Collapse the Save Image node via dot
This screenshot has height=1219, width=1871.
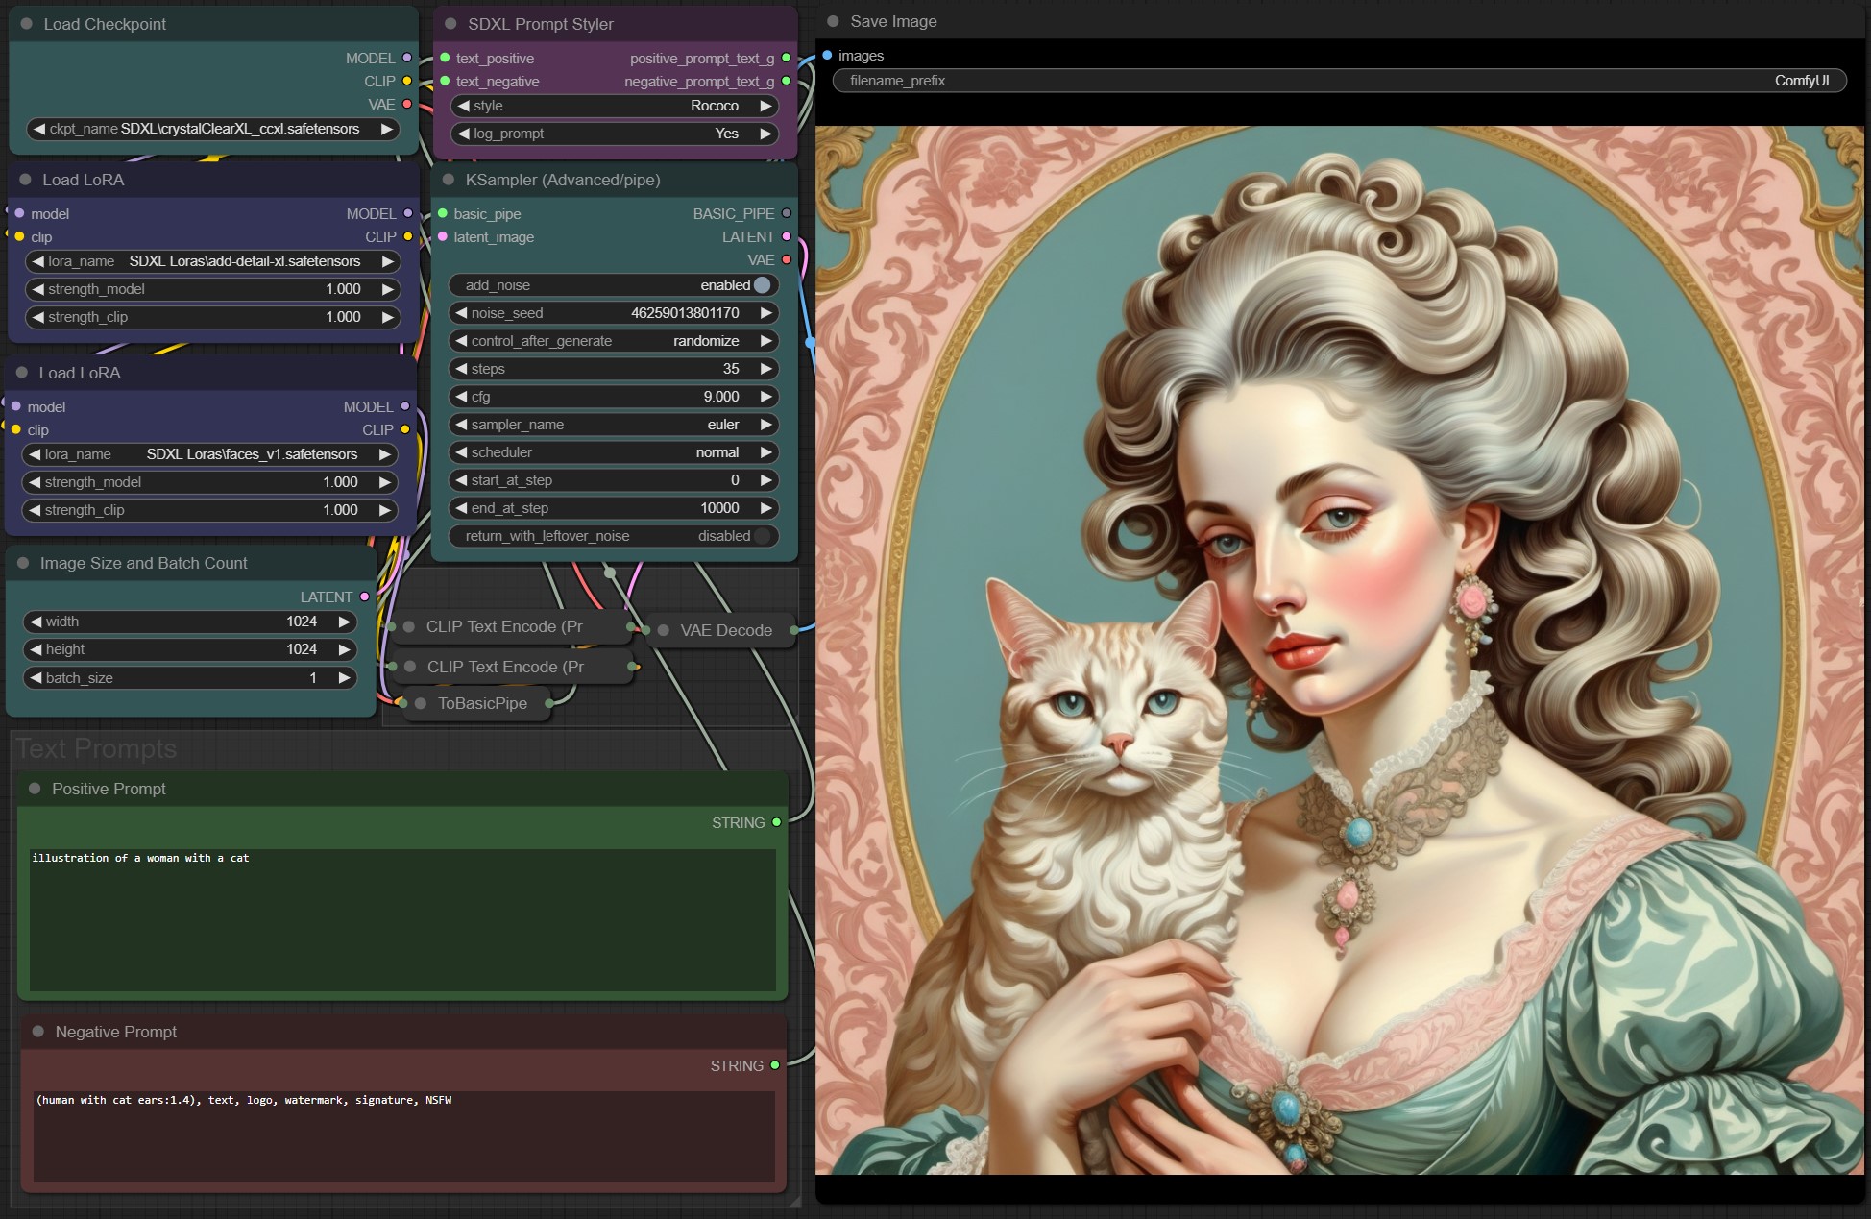(x=833, y=21)
